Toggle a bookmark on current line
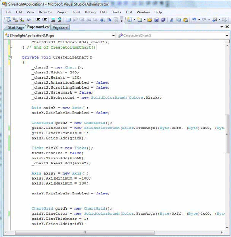This screenshot has height=237, width=231. [x=68, y=19]
